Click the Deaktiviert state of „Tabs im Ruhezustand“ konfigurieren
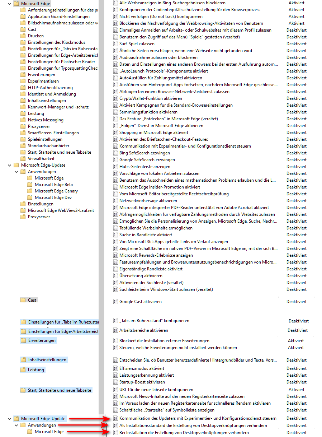 (299, 321)
